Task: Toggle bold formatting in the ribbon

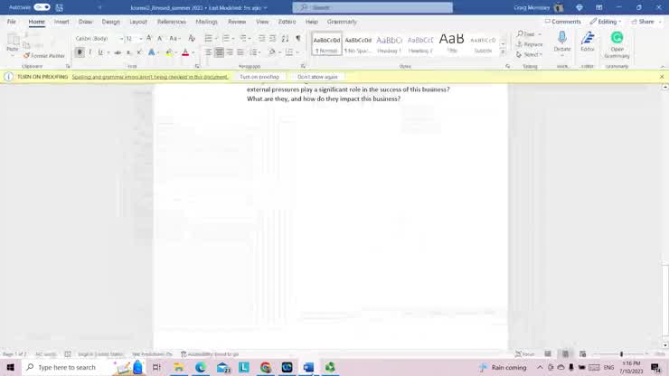Action: pos(80,52)
